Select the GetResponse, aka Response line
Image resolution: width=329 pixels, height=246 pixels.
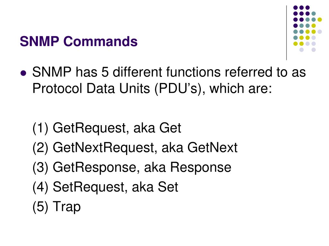point(132,167)
